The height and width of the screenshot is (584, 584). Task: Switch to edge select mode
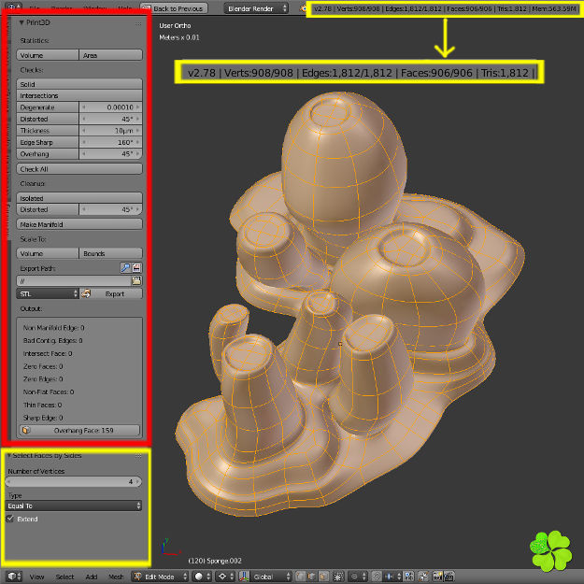click(312, 577)
